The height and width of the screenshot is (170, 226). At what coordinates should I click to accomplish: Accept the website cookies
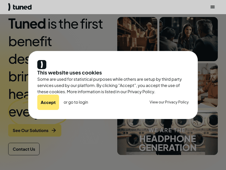point(48,102)
